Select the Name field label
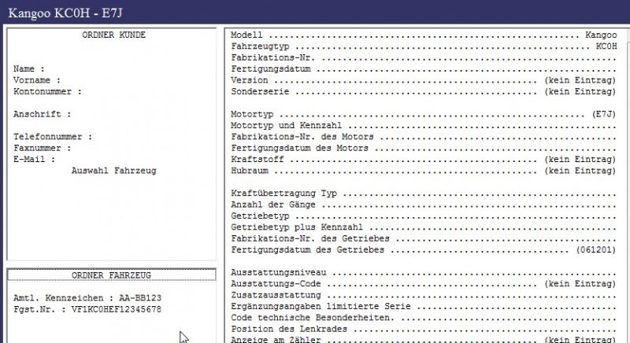The width and height of the screenshot is (630, 343). (29, 68)
